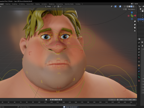This screenshot has height=108, width=144.
Task: Open the overlays settings dropdown arrow
Action: click(122, 6)
